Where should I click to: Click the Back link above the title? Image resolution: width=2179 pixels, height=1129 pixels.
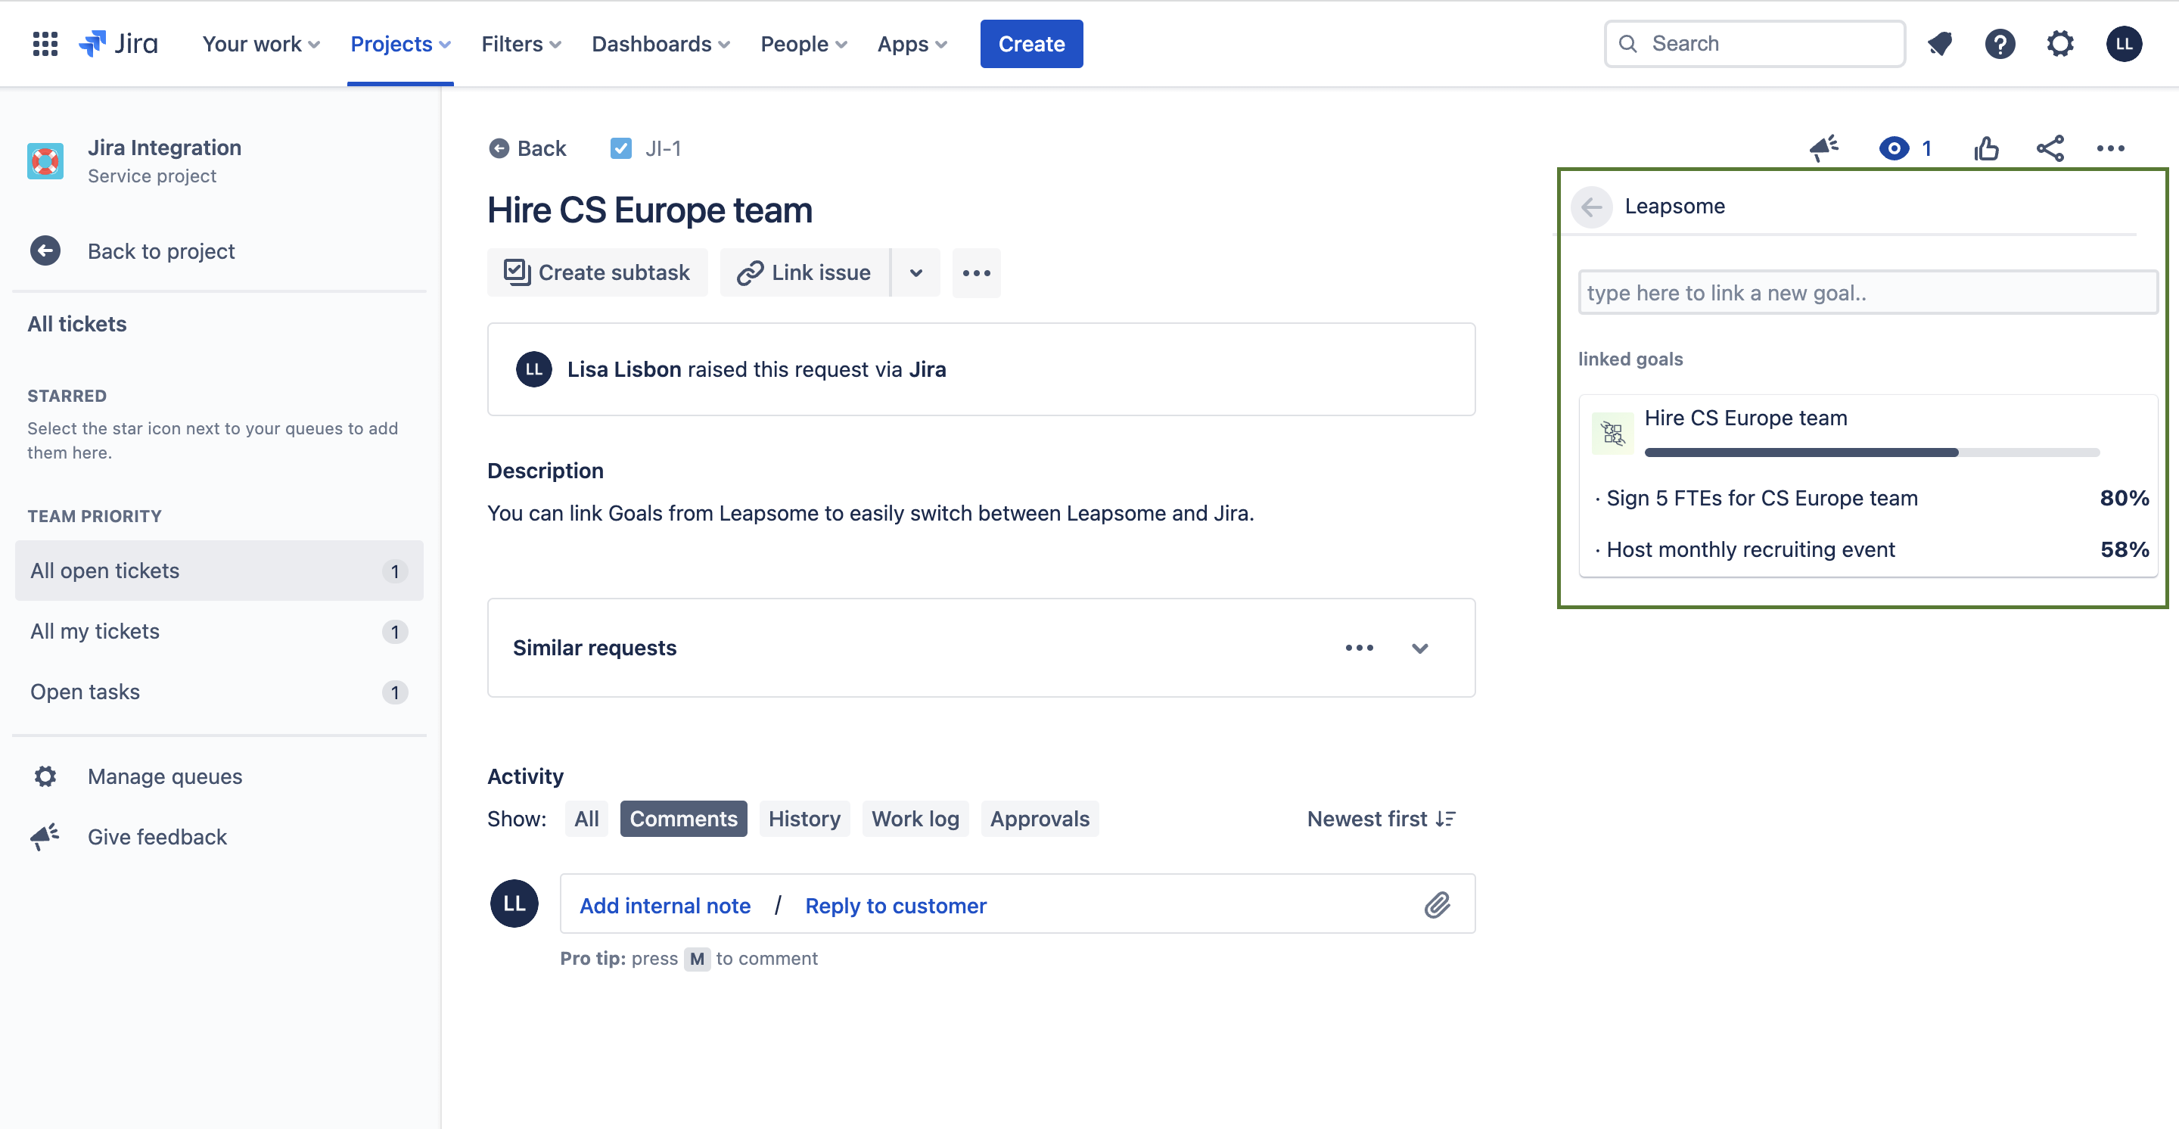coord(528,149)
